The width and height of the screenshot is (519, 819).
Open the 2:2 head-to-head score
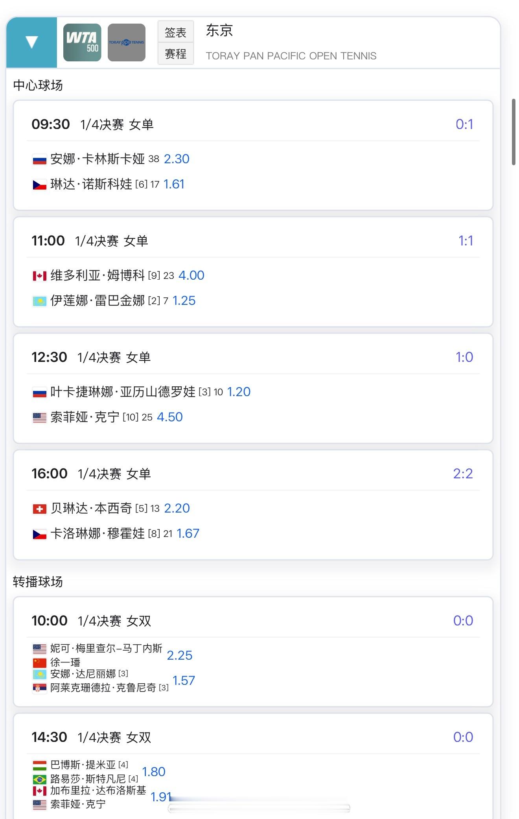pyautogui.click(x=463, y=474)
